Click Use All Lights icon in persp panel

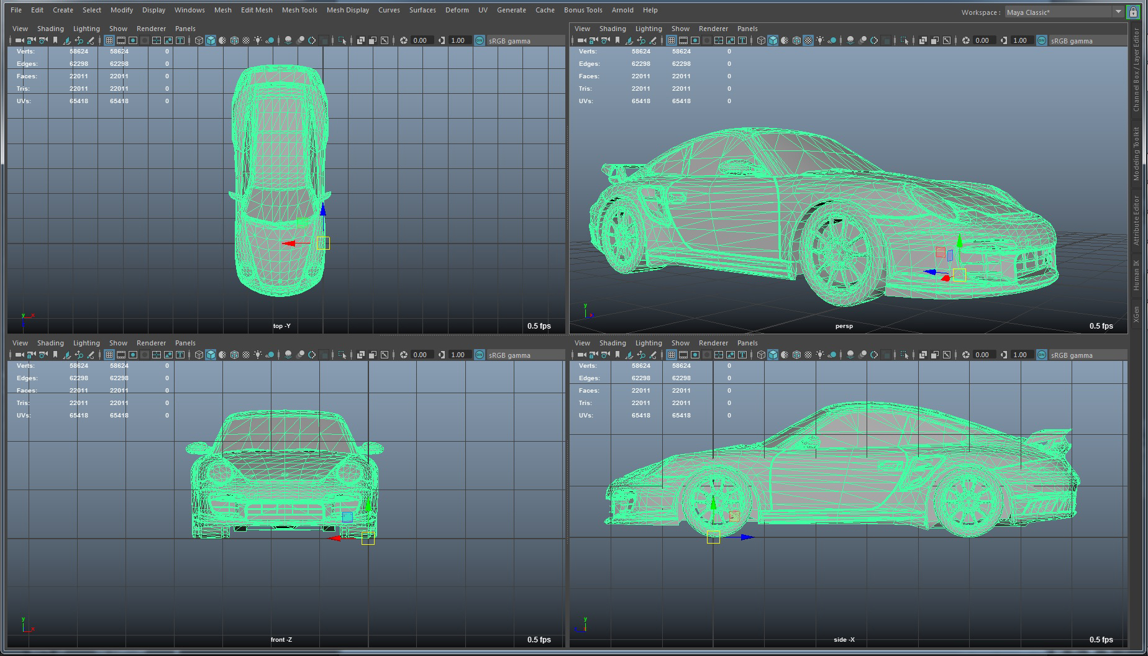[x=820, y=40]
